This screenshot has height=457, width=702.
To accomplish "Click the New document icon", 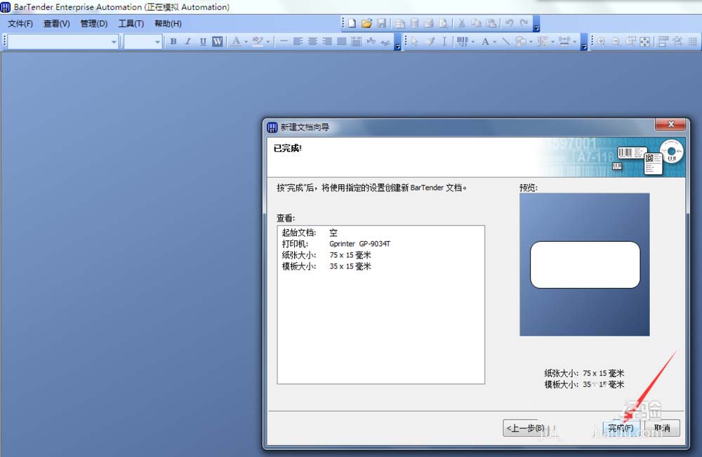I will pos(352,23).
